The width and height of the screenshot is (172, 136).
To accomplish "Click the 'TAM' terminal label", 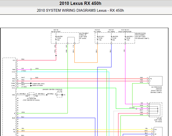I will pyautogui.click(x=14, y=70).
